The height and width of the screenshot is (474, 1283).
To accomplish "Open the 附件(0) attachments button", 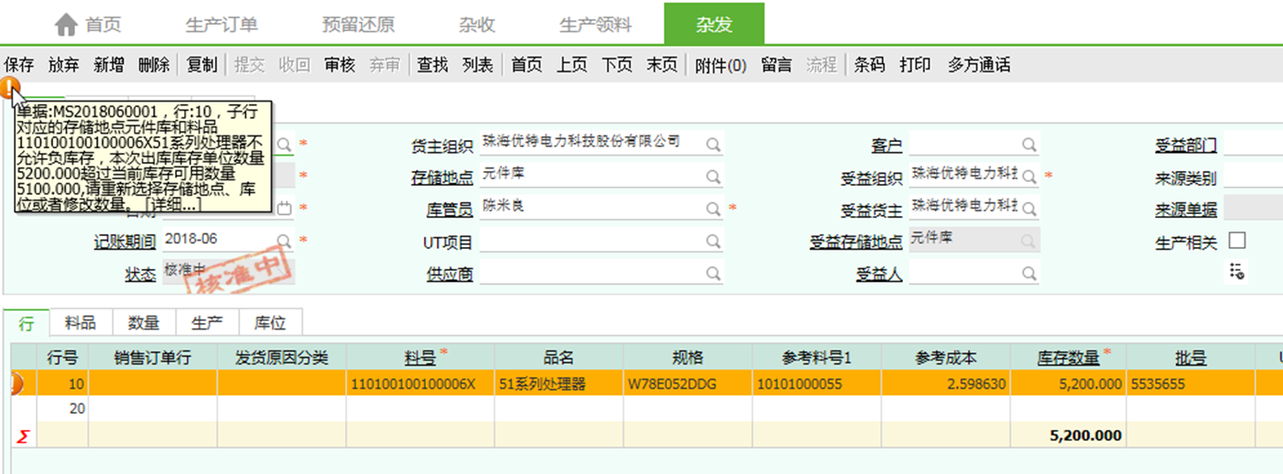I will 721,65.
